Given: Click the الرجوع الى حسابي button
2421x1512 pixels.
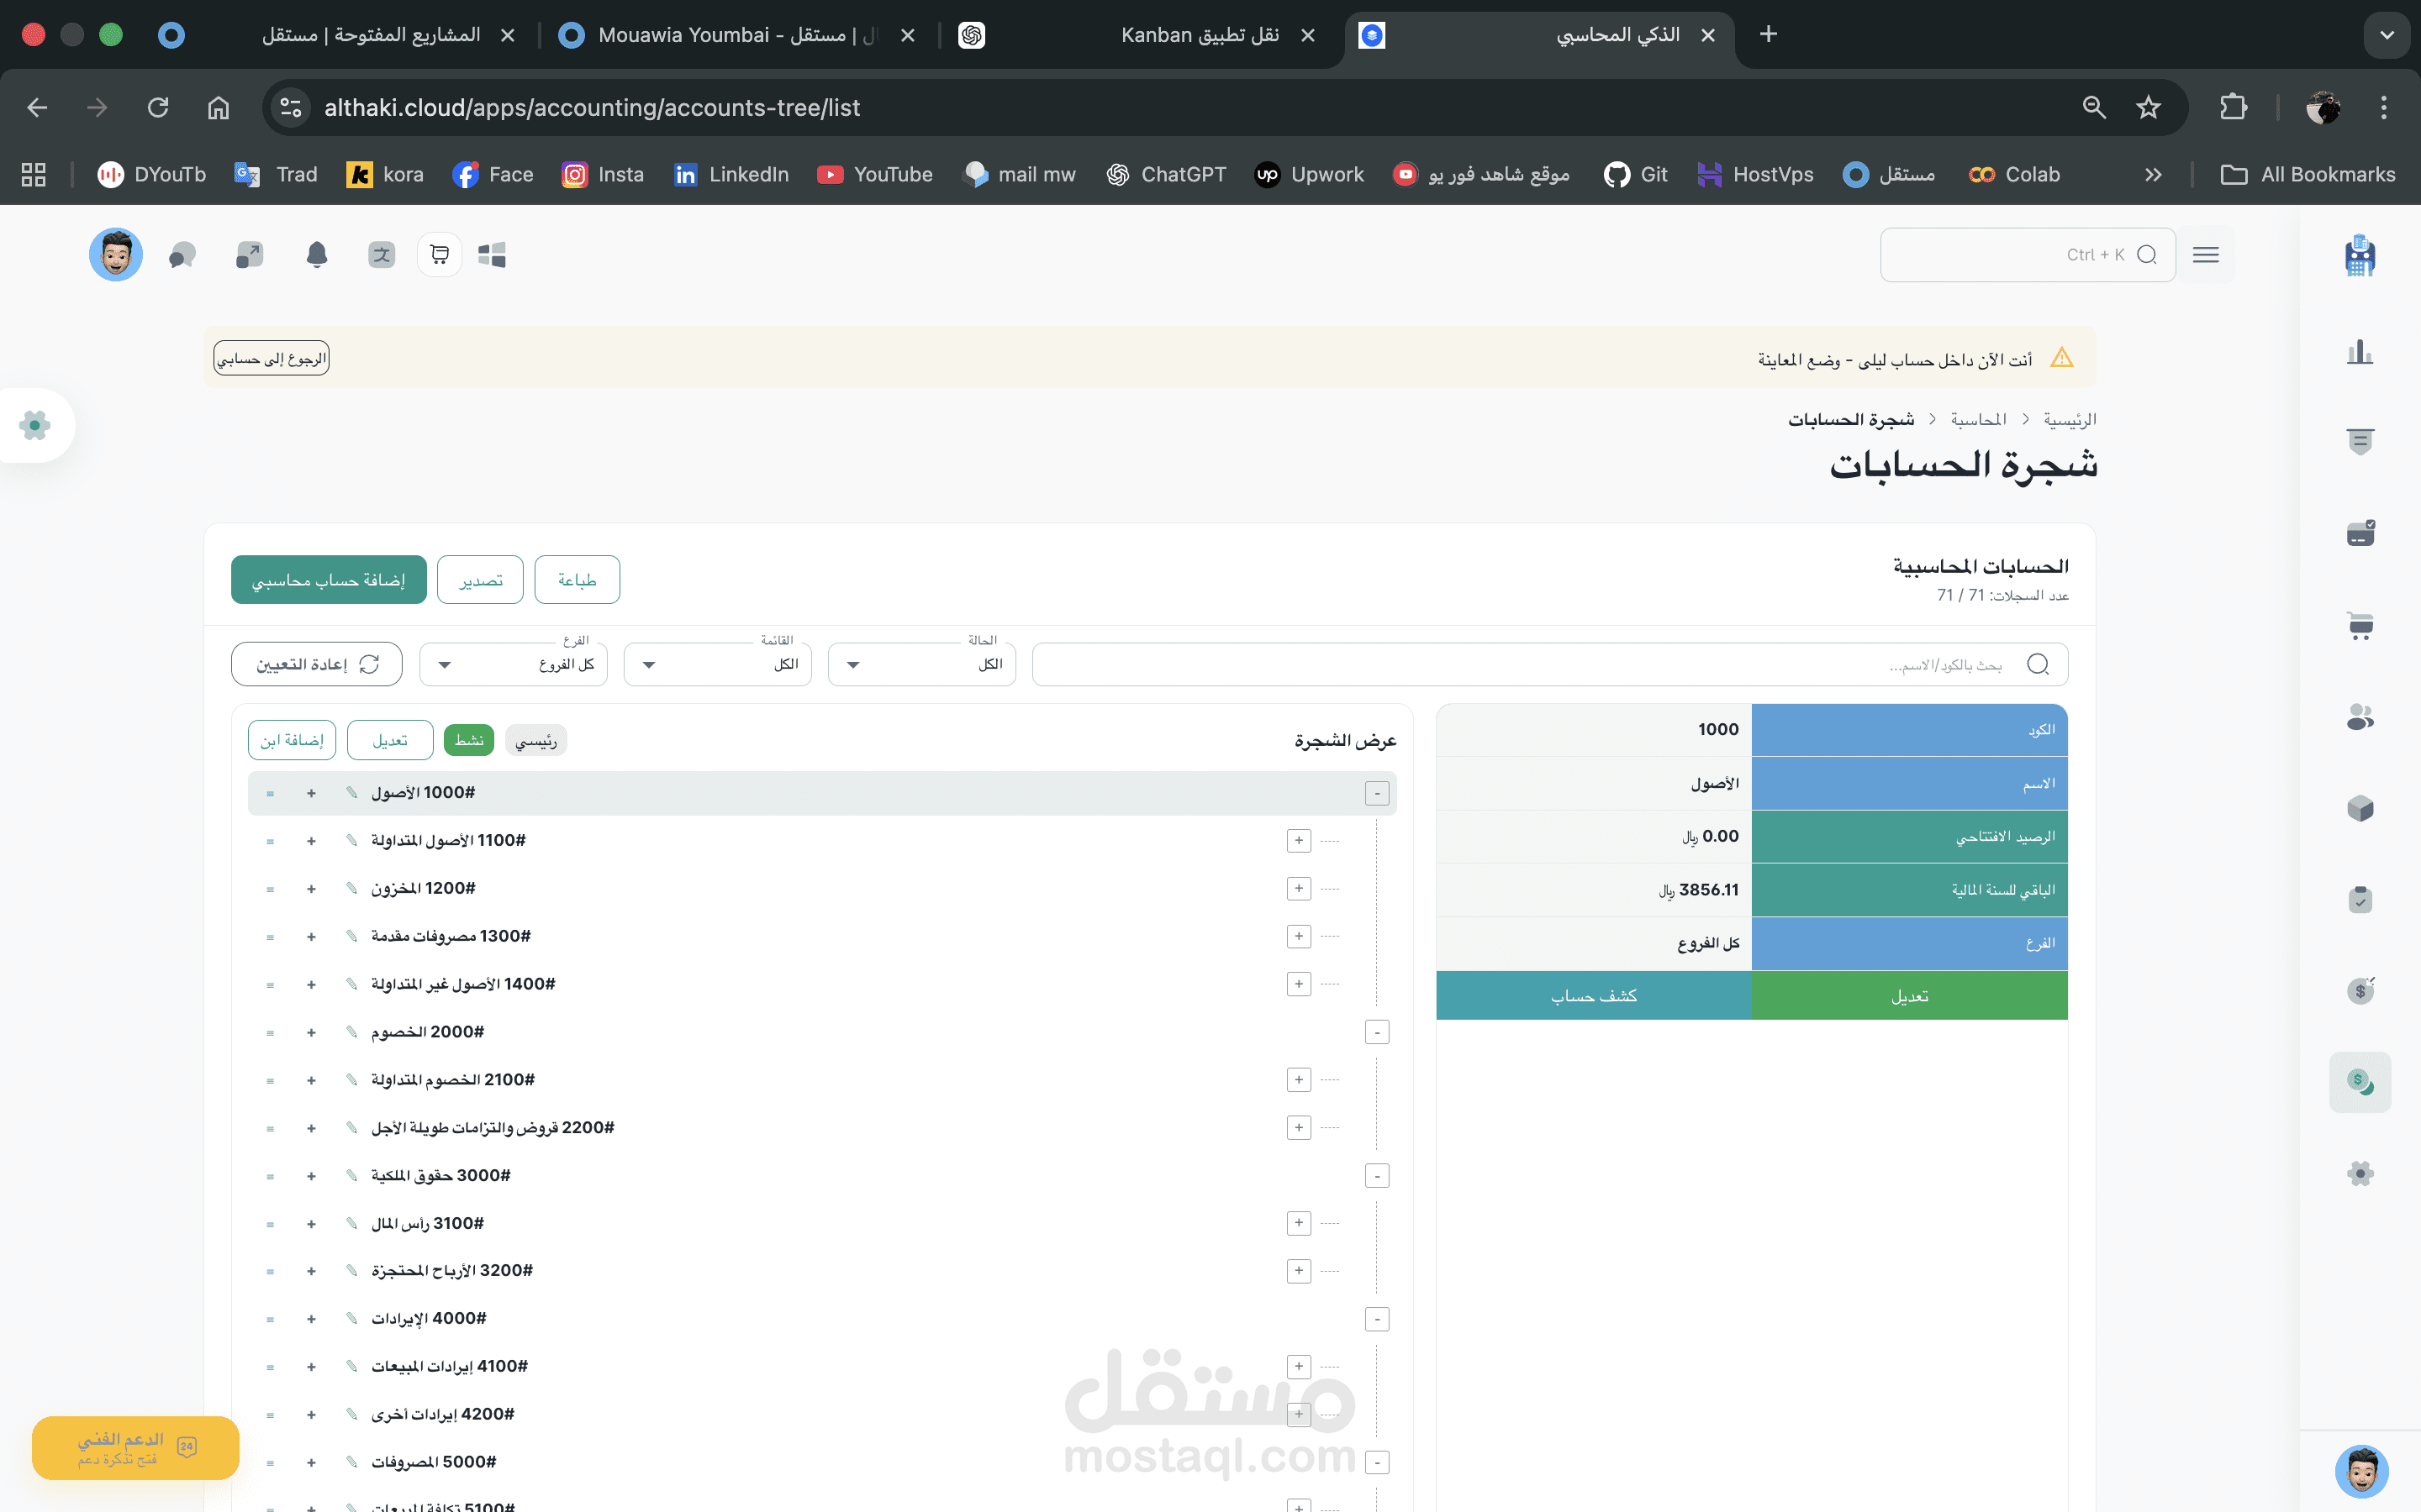Looking at the screenshot, I should (x=272, y=358).
